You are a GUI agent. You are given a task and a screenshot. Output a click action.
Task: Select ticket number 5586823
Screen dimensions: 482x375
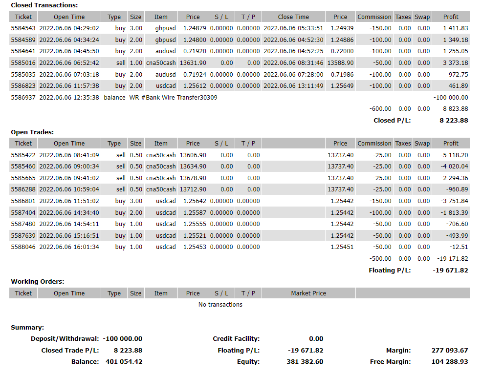pos(23,86)
